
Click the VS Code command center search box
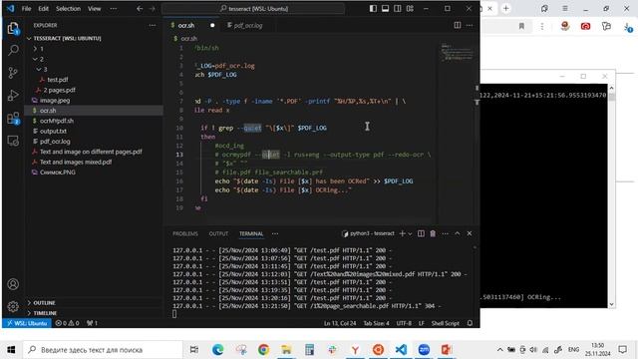click(253, 9)
